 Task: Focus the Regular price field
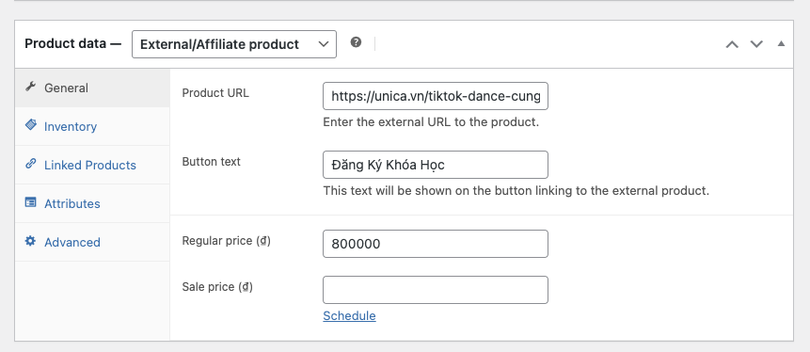[x=436, y=244]
